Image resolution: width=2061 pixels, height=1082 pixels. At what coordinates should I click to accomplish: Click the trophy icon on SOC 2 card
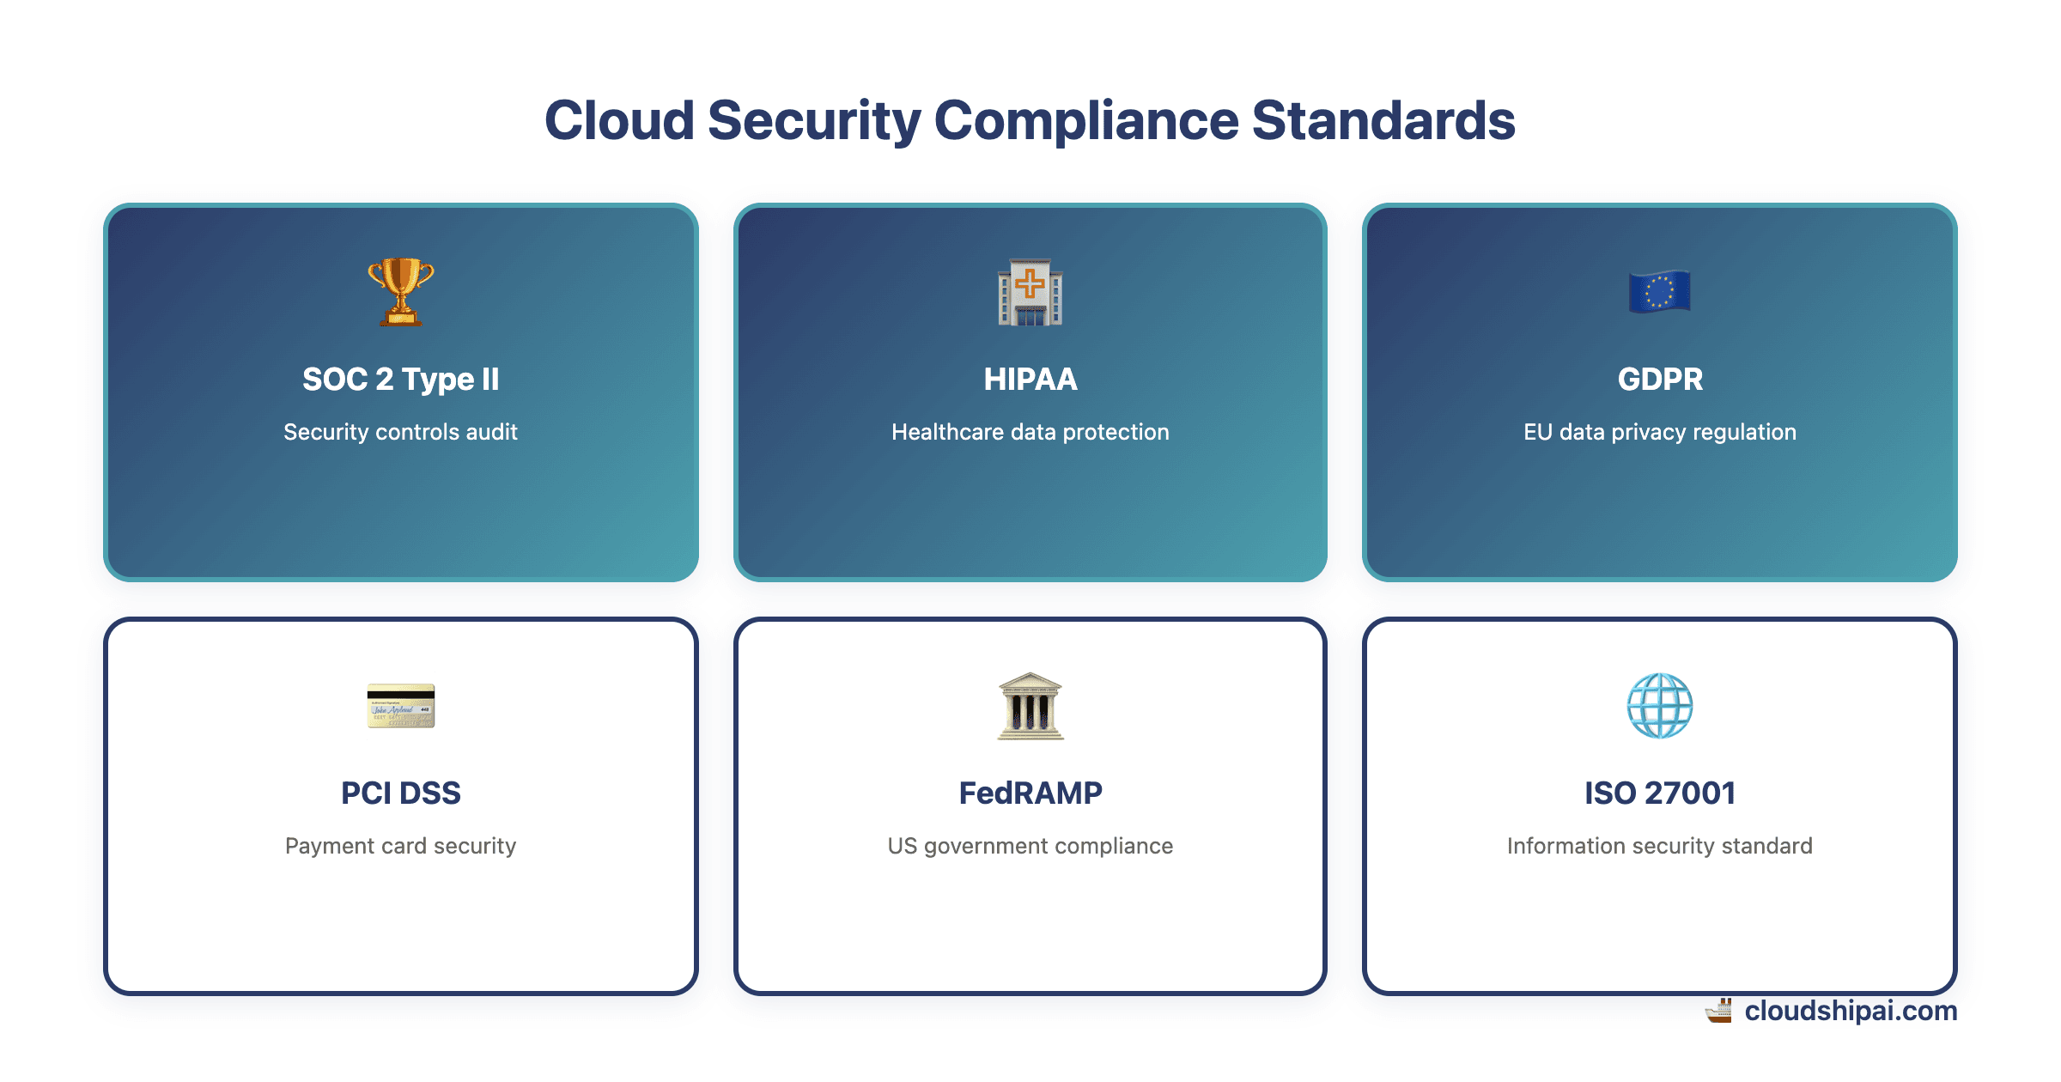pos(400,292)
